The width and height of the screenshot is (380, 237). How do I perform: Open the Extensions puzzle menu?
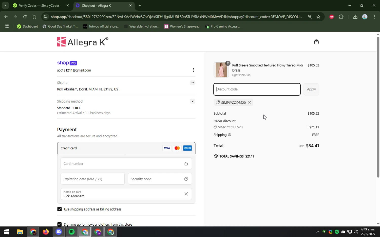tap(341, 17)
